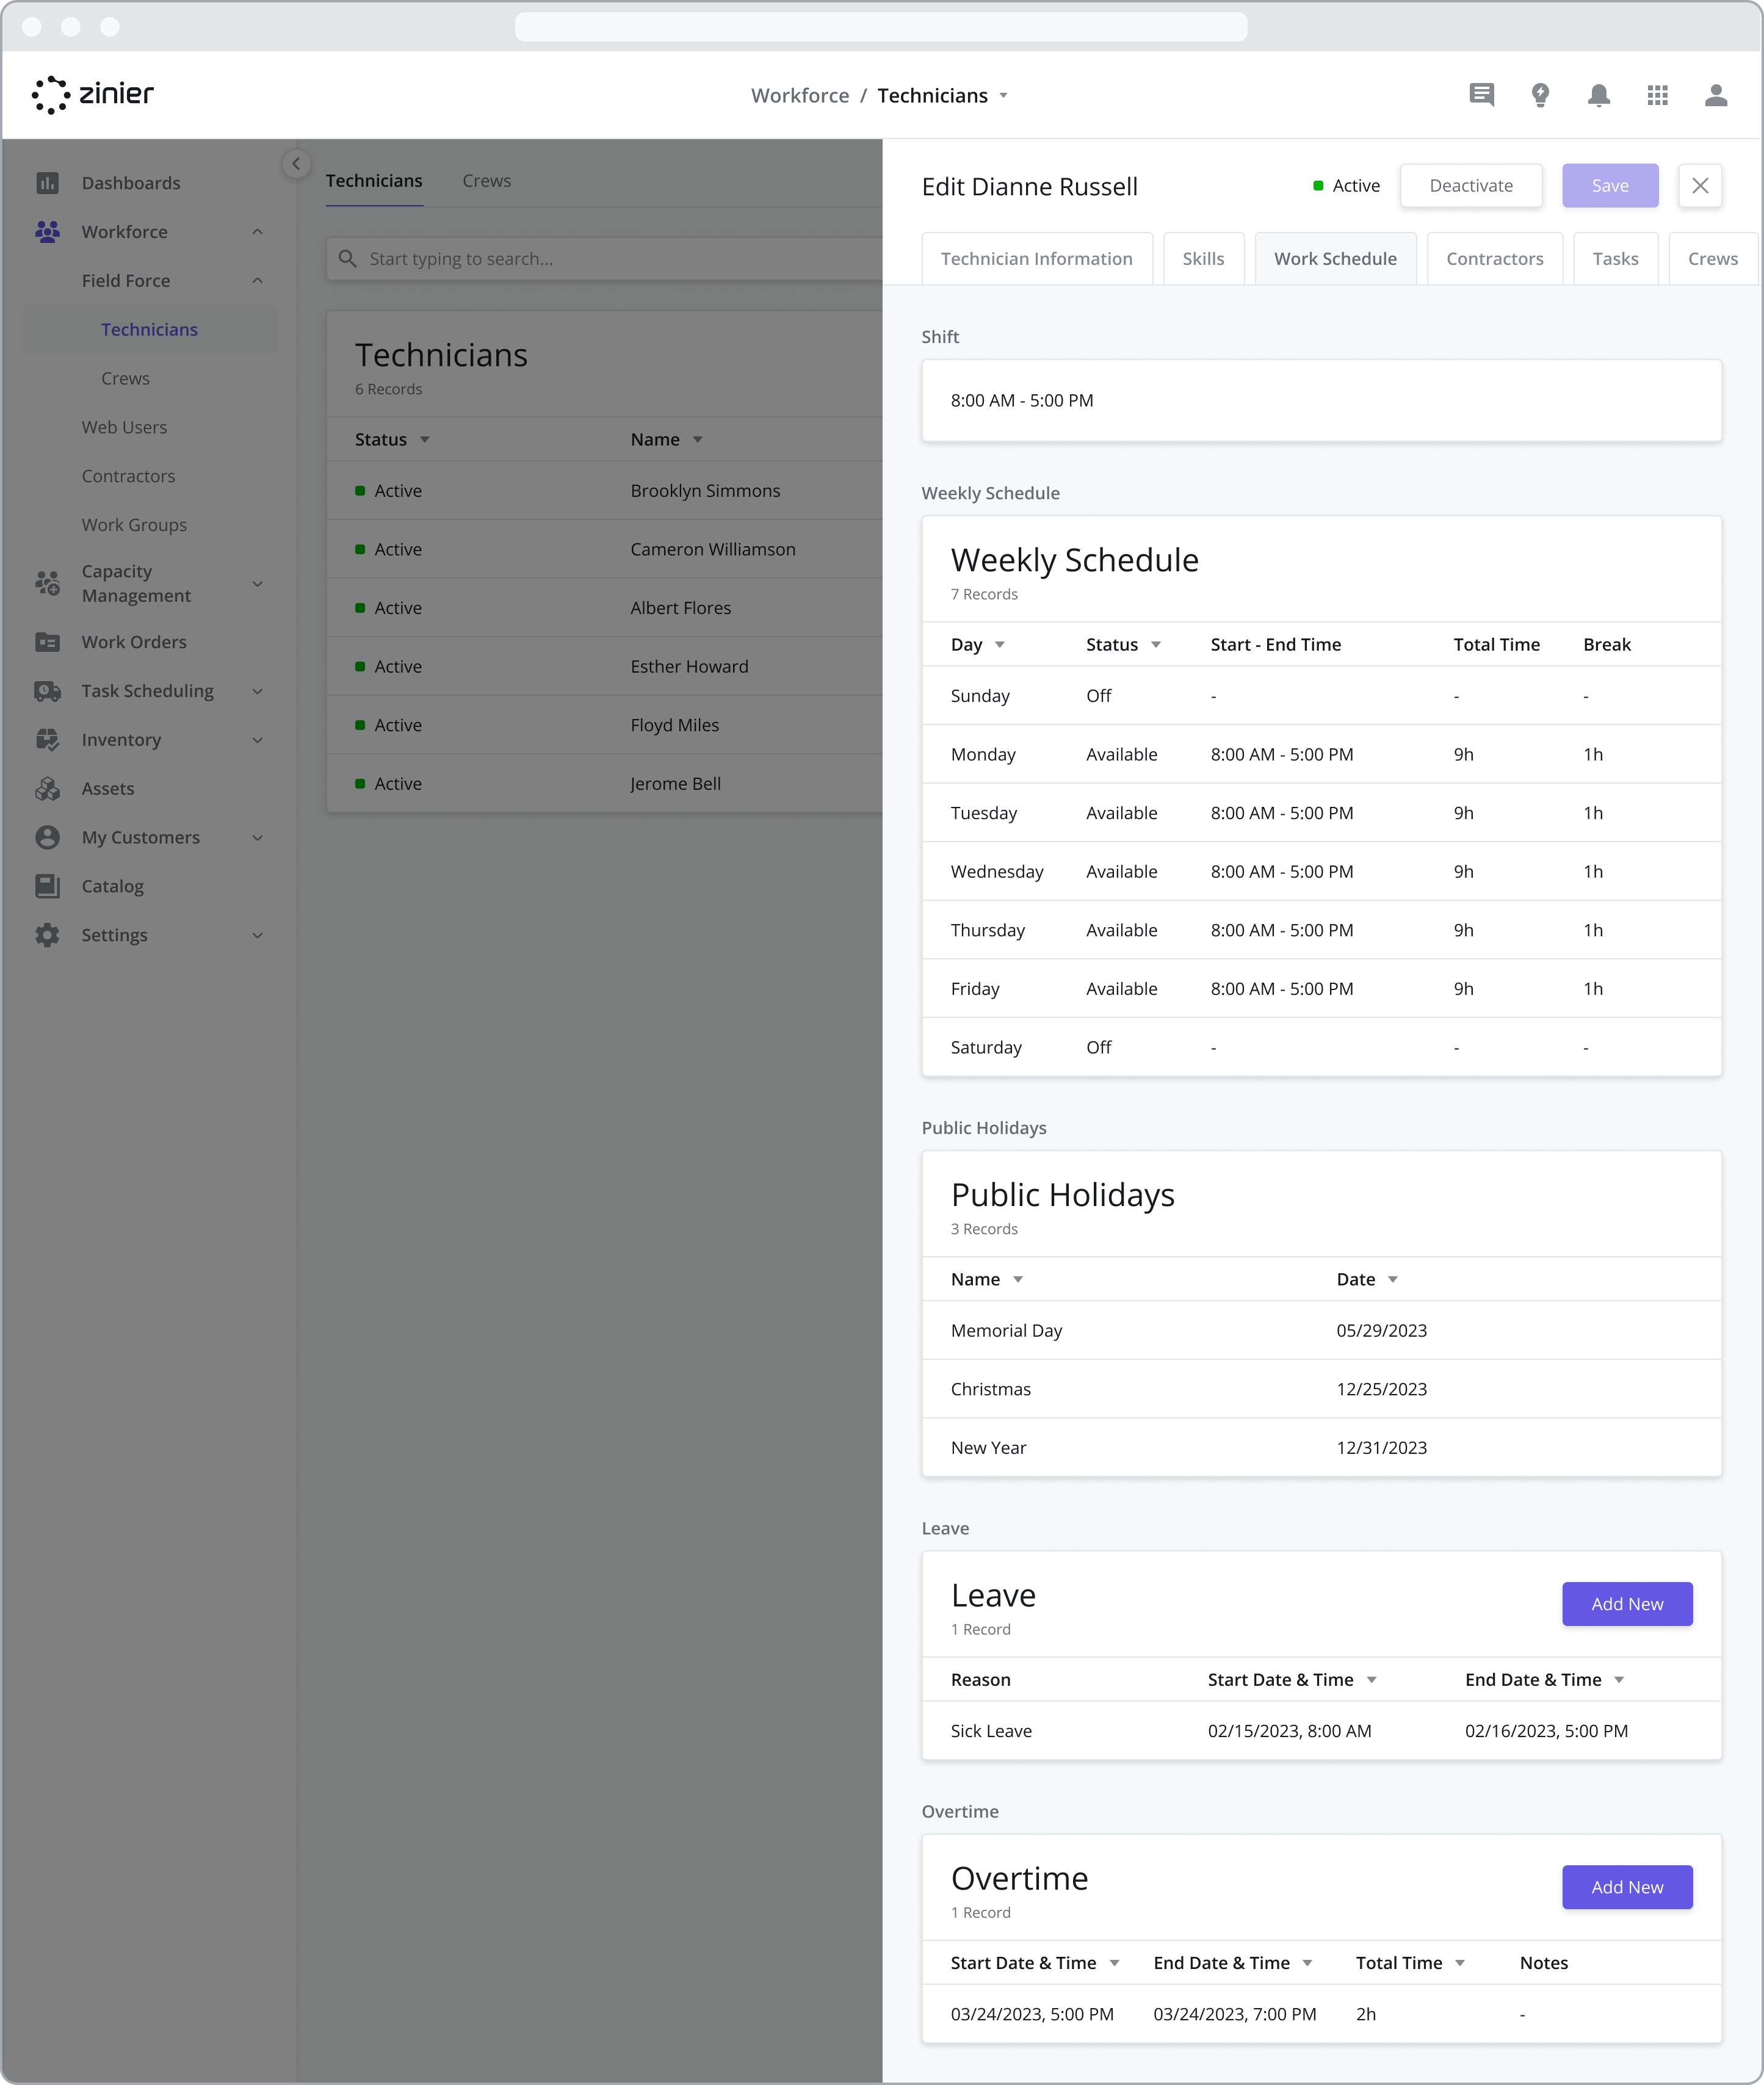Click Workforce breadcrumb link
The image size is (1764, 2085).
(x=800, y=96)
